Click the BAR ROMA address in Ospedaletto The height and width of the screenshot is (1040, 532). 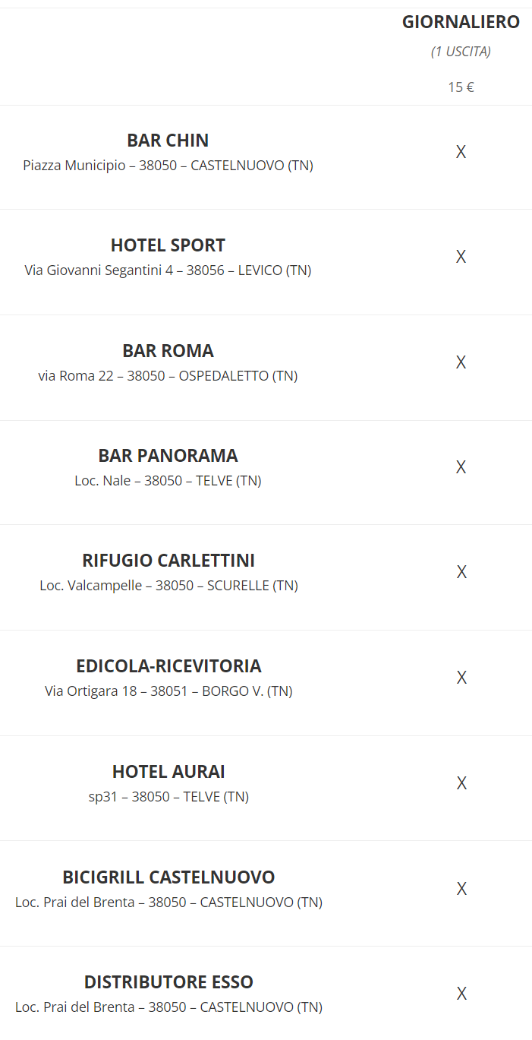coord(168,375)
